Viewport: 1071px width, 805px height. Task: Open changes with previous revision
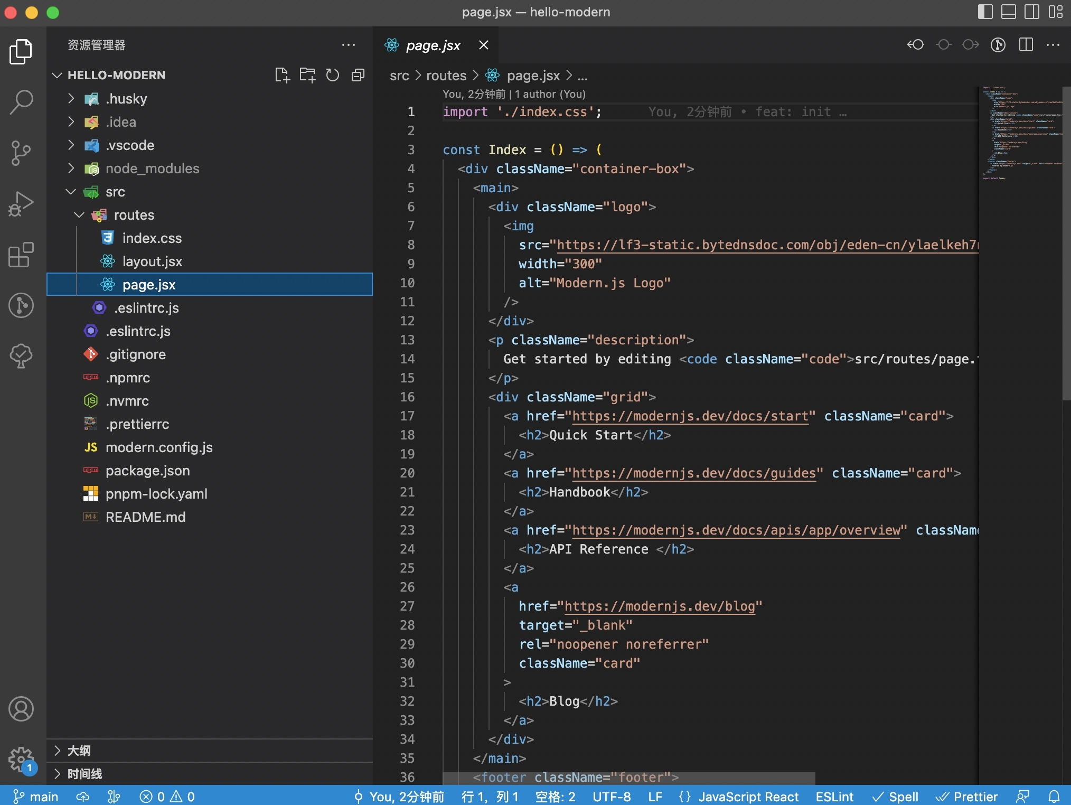(916, 45)
